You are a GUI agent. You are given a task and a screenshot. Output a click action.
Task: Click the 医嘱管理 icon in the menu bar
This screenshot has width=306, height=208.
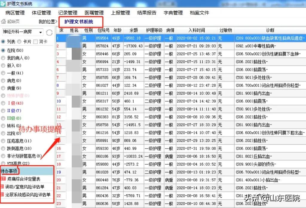(x=94, y=13)
